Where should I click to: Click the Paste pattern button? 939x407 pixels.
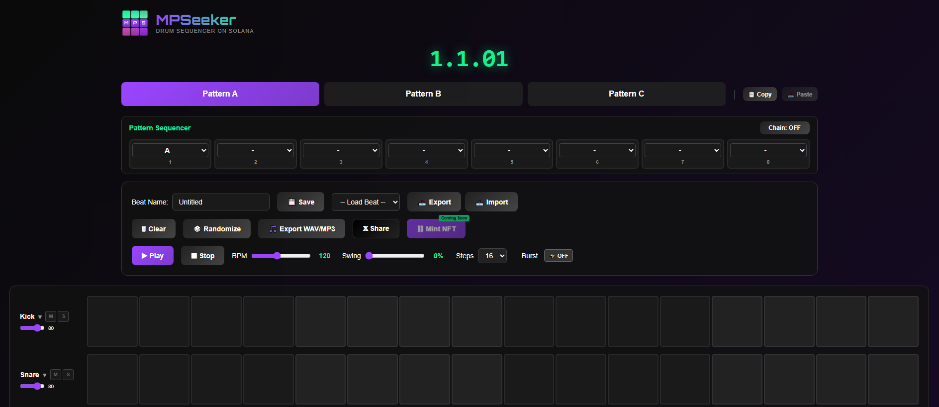[799, 94]
